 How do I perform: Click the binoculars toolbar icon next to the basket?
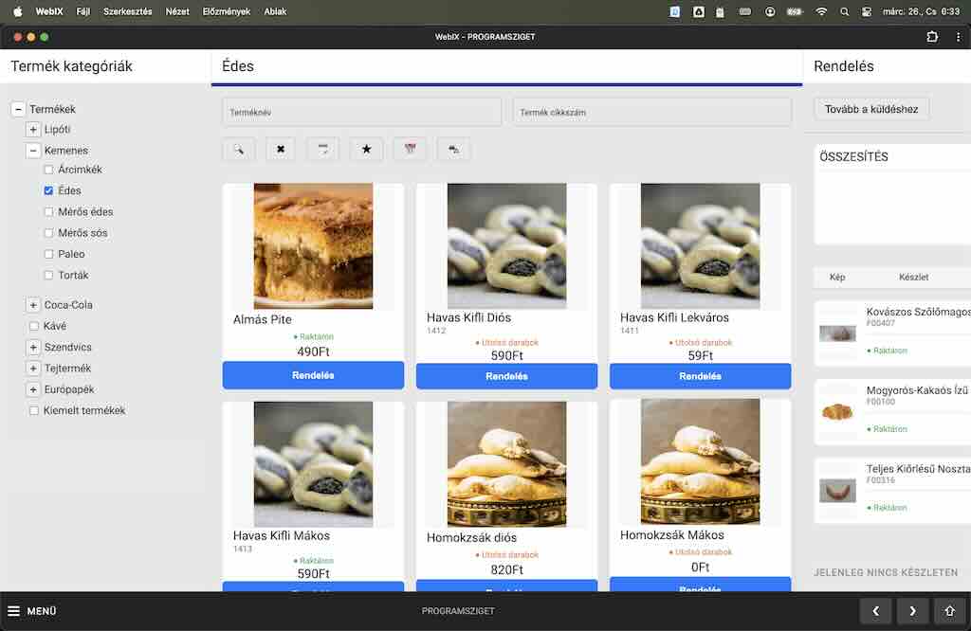(453, 149)
